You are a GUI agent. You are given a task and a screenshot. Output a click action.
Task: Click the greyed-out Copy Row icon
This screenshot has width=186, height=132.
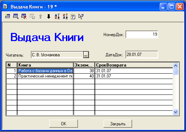pyautogui.click(x=32, y=16)
